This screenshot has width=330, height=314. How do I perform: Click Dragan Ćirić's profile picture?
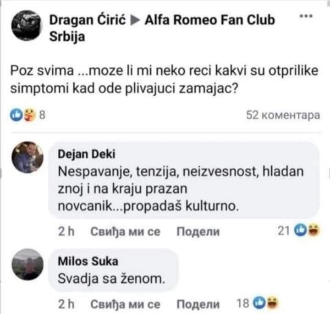click(26, 26)
